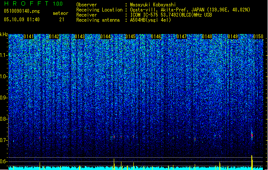
Task: Click the meteor count value 21
Action: (62, 20)
